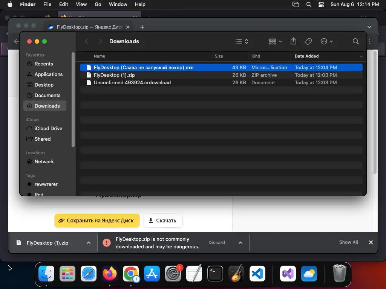This screenshot has width=386, height=289.
Task: Close the FlyDesktop.zip Chrome tab
Action: pos(128,27)
